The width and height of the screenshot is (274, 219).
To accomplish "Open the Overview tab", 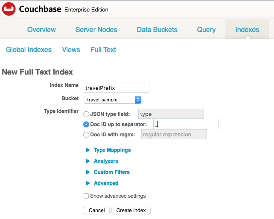I will coord(41,29).
